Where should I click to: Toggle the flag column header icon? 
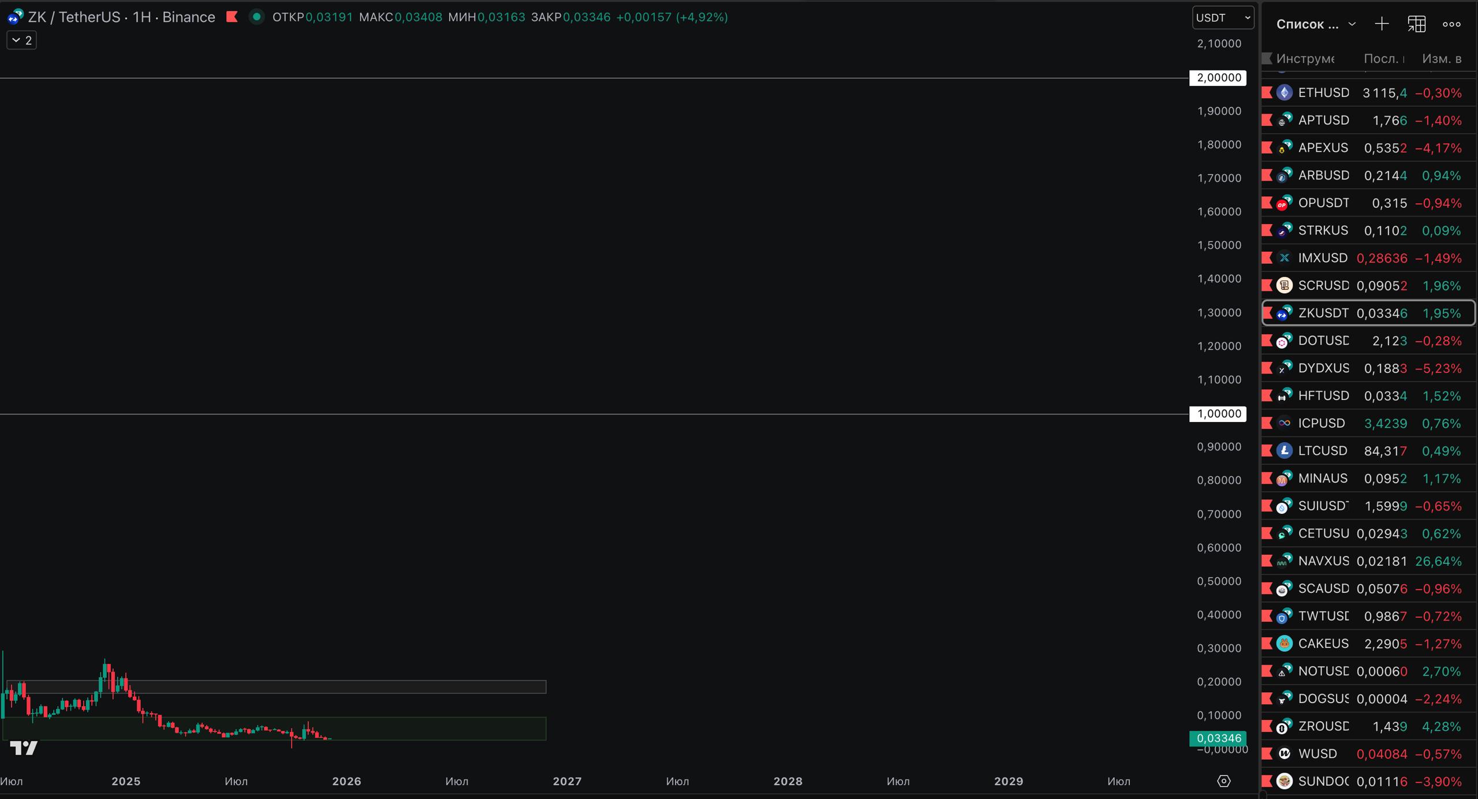(x=1267, y=58)
